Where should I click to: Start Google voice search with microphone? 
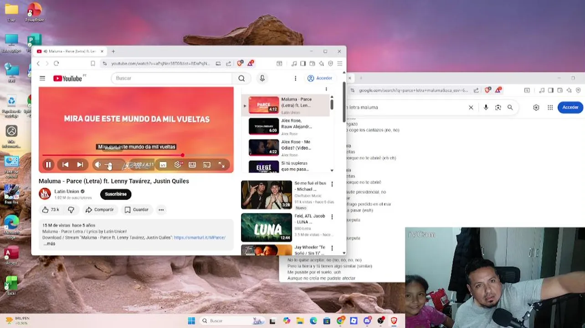coord(486,108)
